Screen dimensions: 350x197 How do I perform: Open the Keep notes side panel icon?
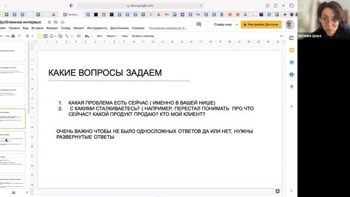291,50
